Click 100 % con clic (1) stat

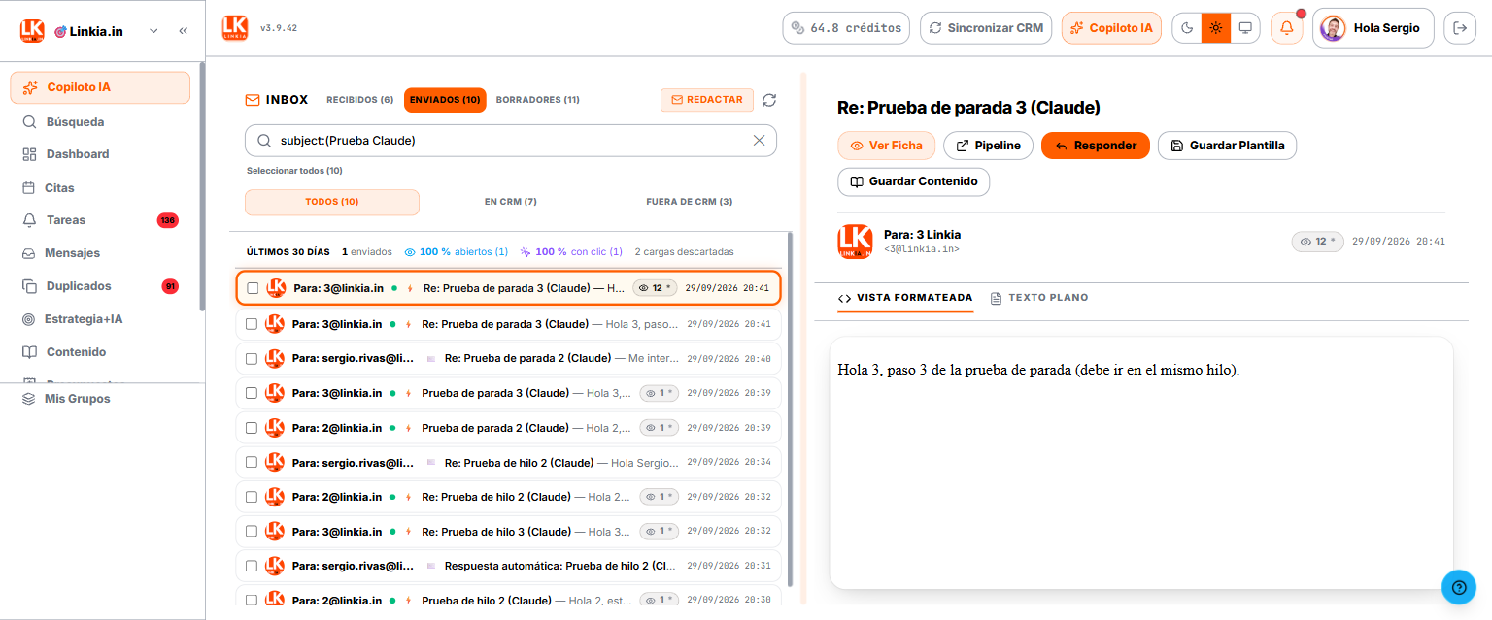pos(571,251)
